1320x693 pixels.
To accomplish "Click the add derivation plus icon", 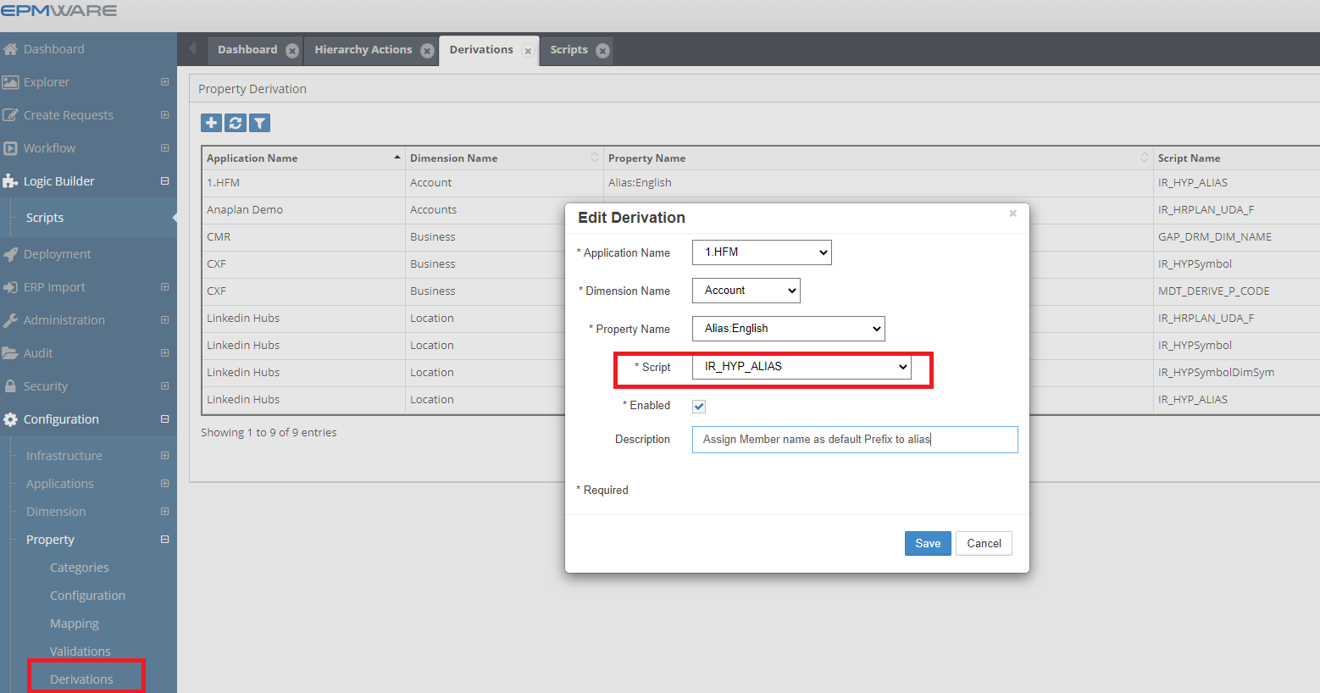I will click(x=211, y=123).
